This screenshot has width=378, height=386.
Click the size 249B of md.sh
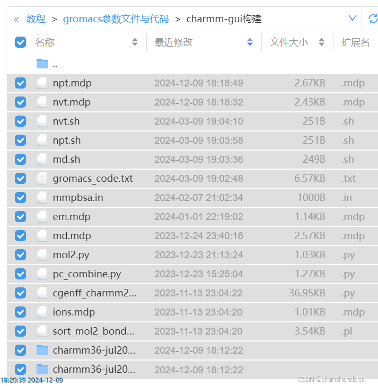[314, 159]
